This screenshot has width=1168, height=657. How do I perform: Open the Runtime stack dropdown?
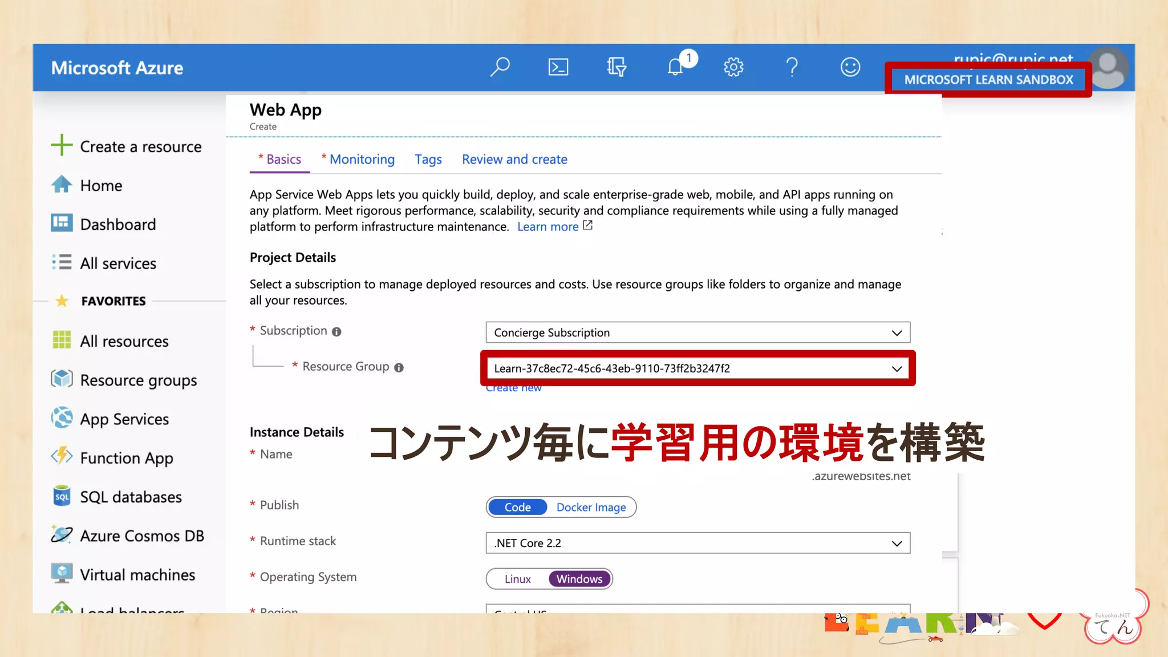coord(697,543)
